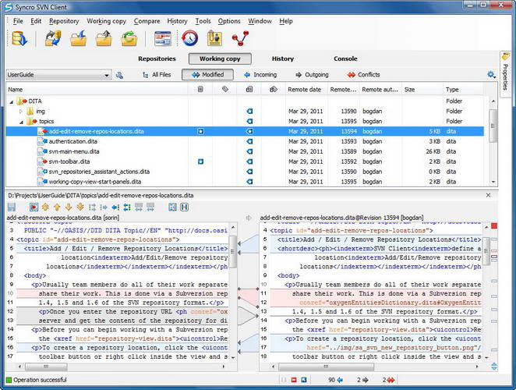Click the All Files filter button
The width and height of the screenshot is (516, 390).
tap(156, 75)
